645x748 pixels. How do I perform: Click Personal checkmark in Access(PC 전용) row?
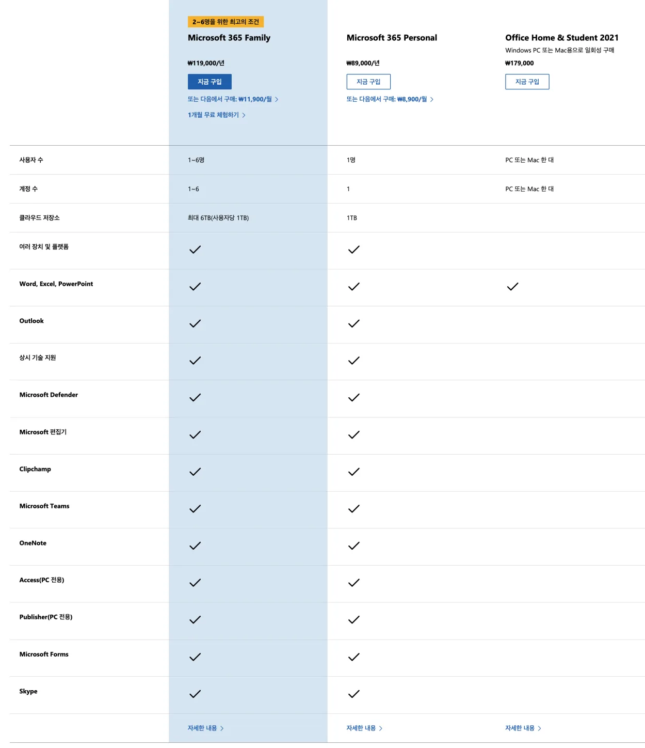[x=354, y=583]
